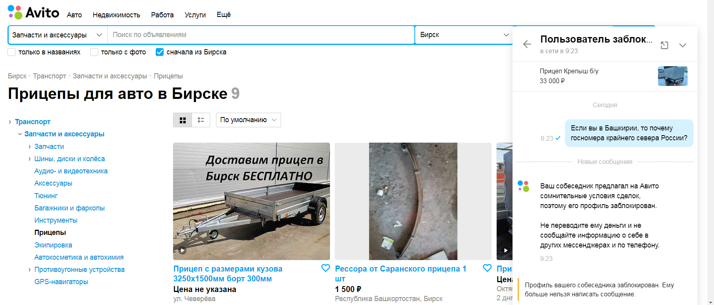Select 'Аудио- и видеотехника' category
Viewport: 714px width, 305px height.
[x=71, y=171]
